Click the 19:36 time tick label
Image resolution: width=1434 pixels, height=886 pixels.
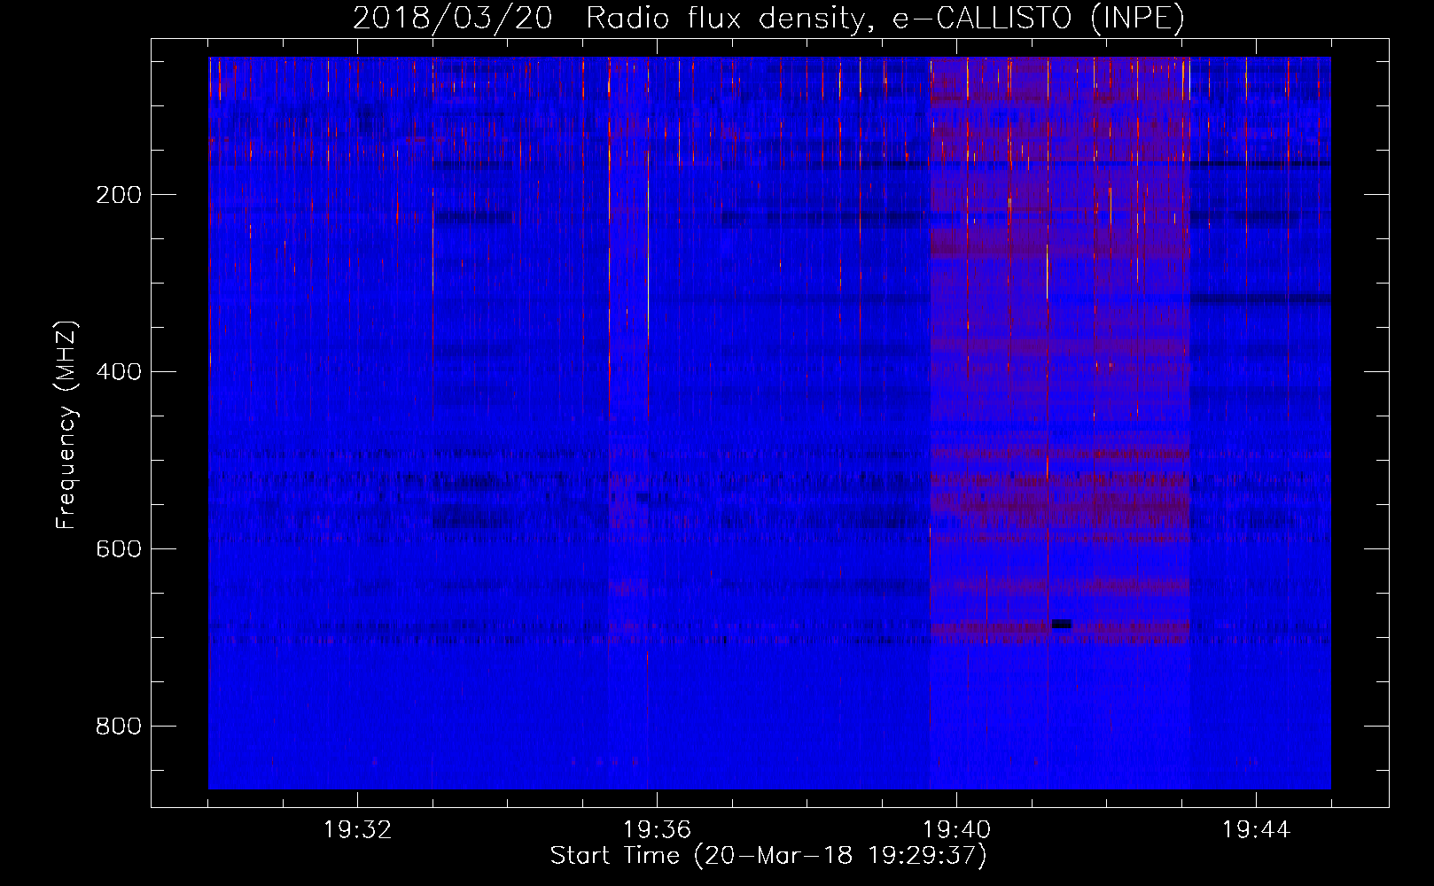[x=657, y=830]
